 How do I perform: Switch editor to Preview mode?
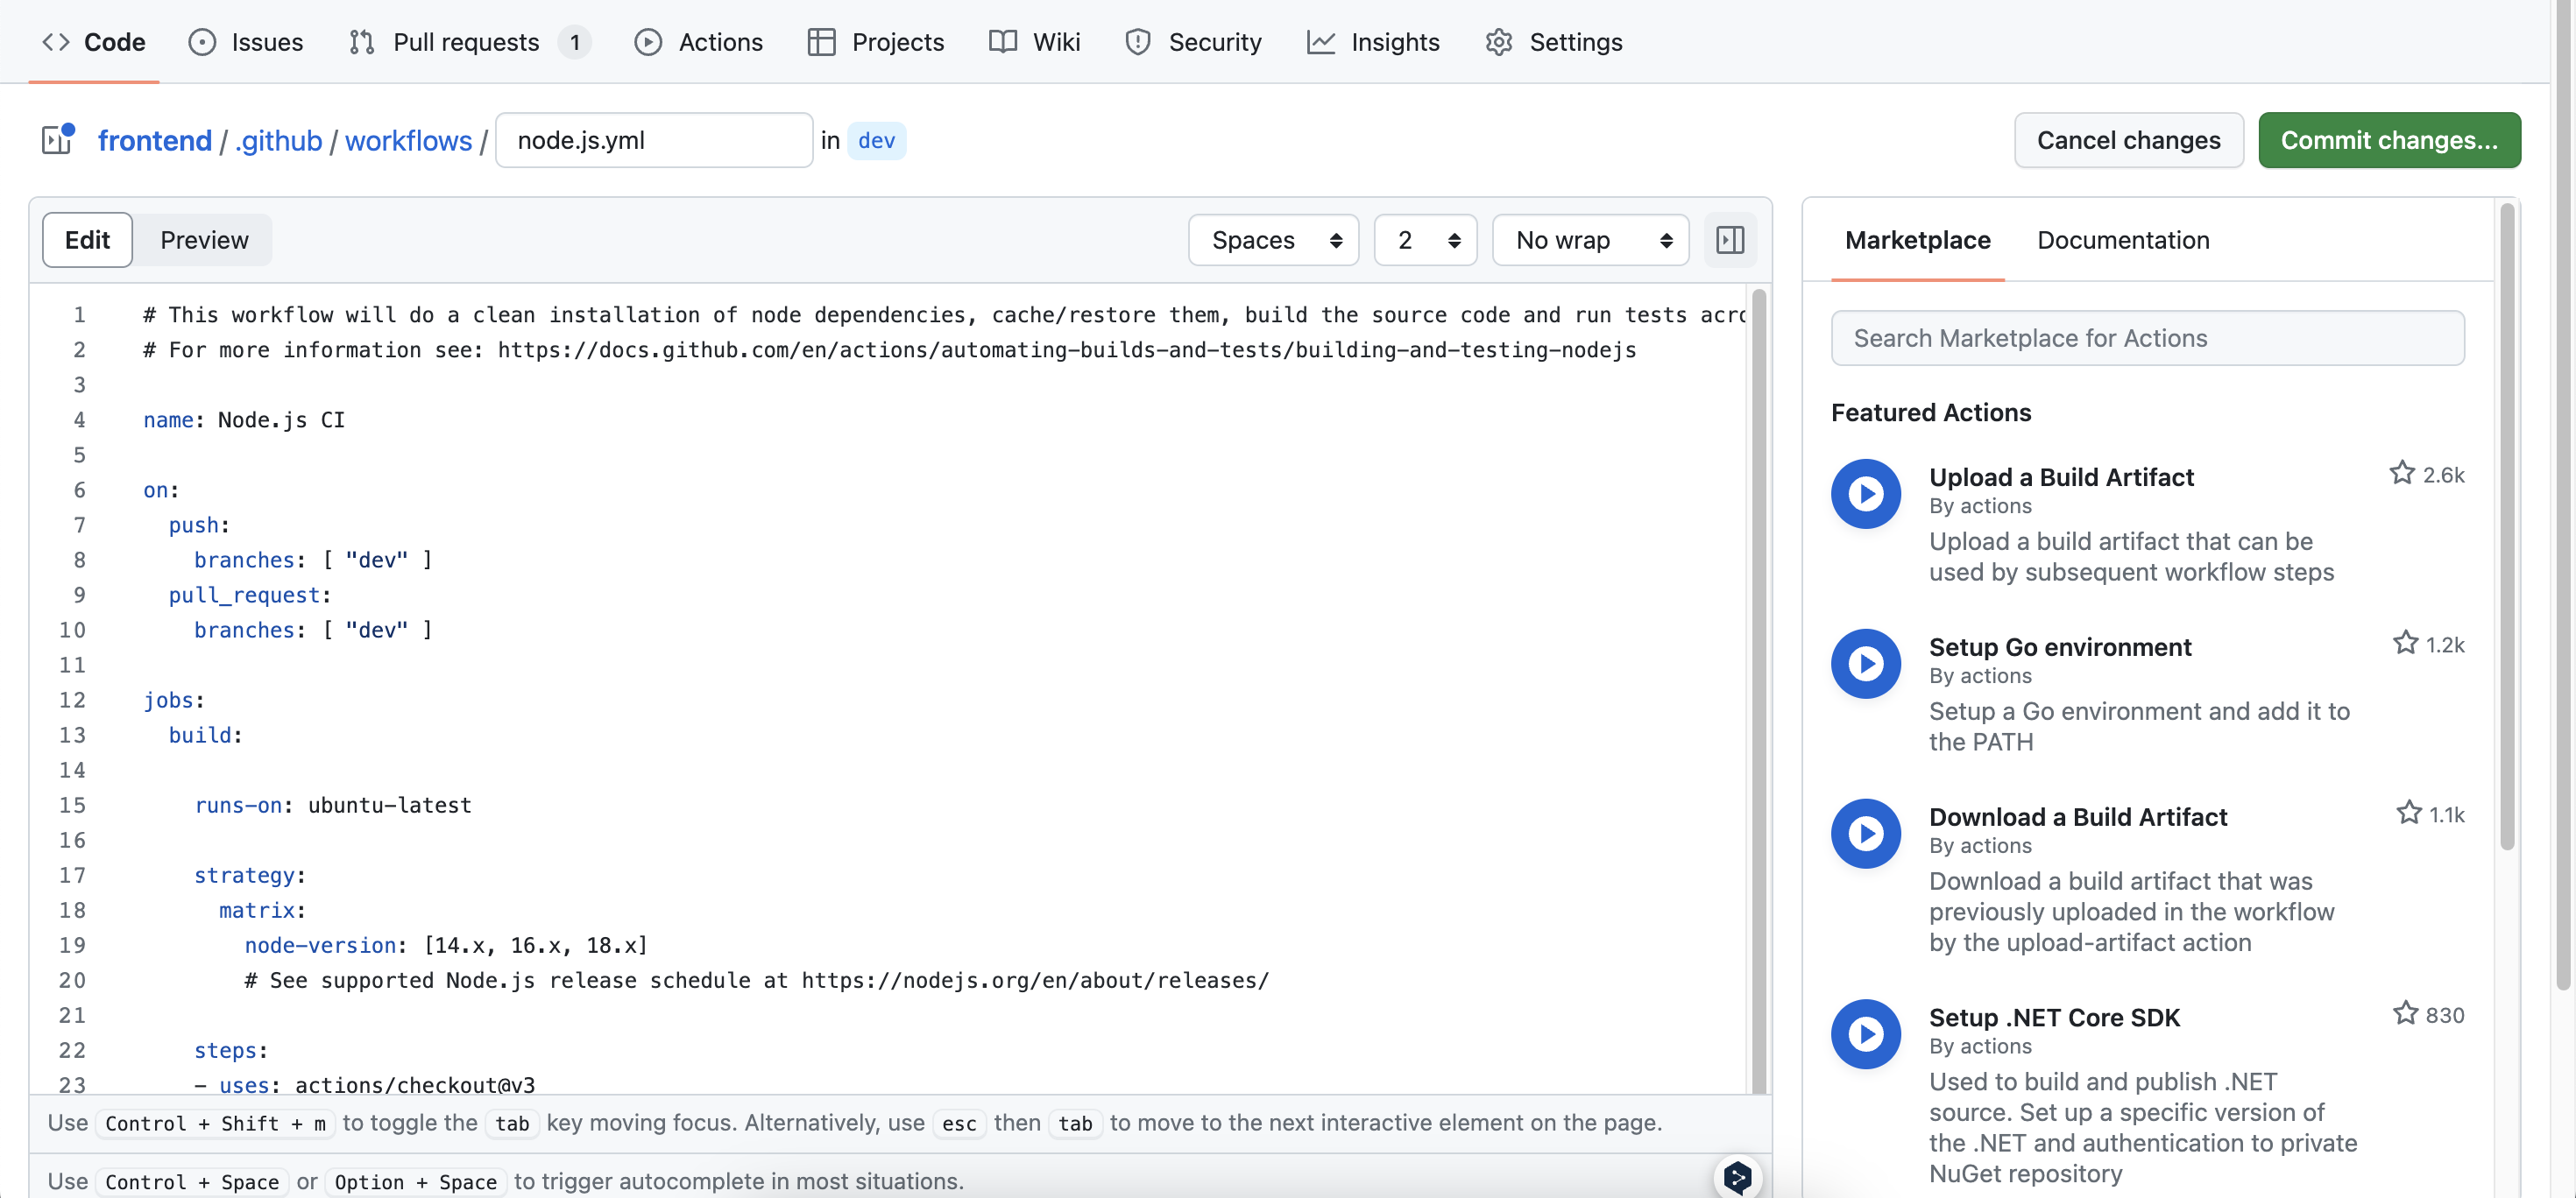click(204, 240)
